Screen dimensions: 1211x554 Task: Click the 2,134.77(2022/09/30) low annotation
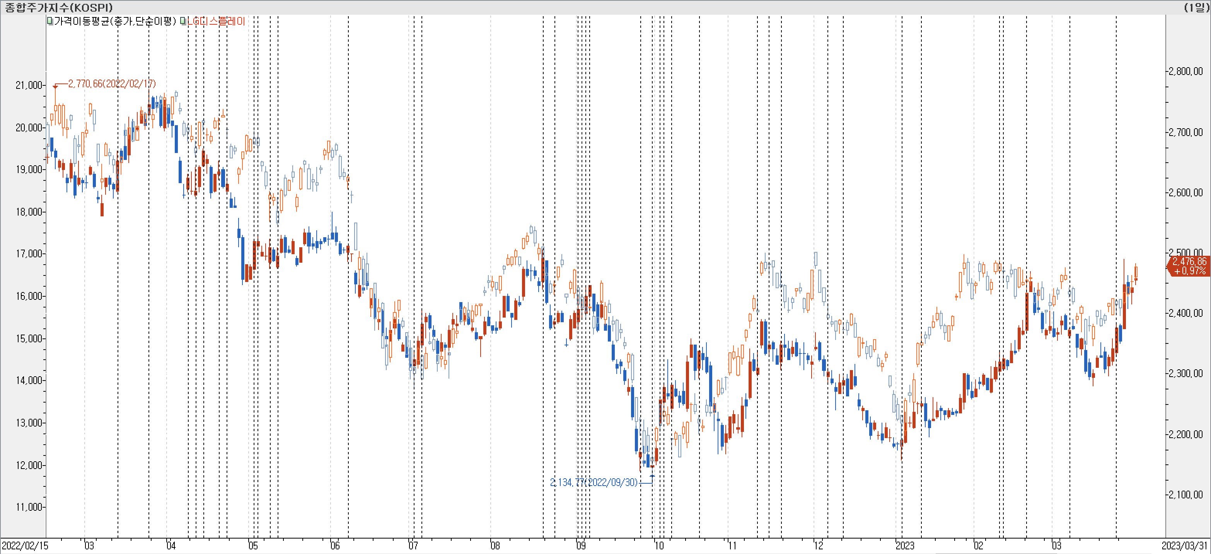coord(593,483)
